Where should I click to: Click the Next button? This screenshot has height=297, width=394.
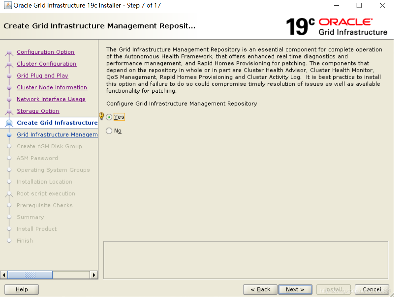pos(295,289)
